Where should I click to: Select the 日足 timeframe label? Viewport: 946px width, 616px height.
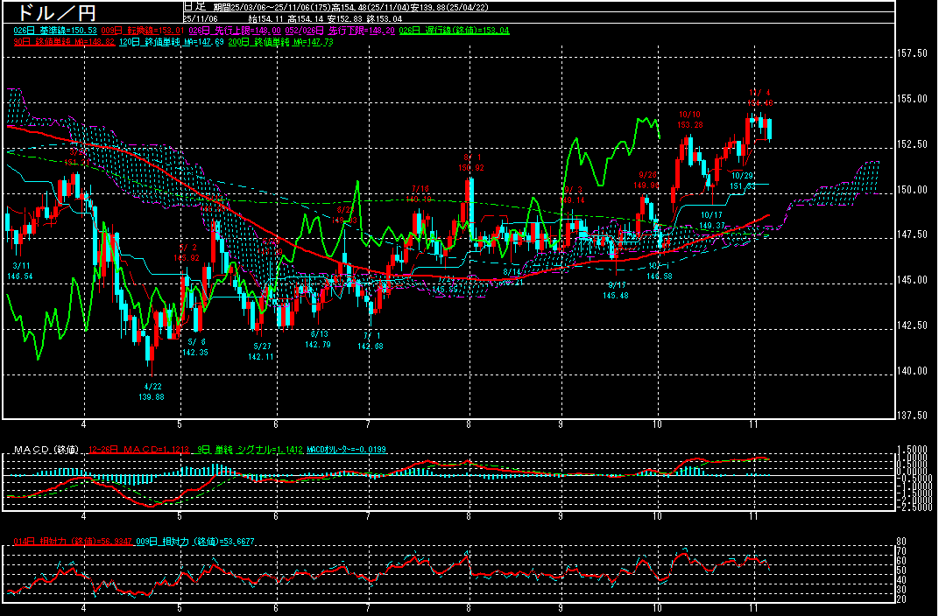tap(194, 6)
